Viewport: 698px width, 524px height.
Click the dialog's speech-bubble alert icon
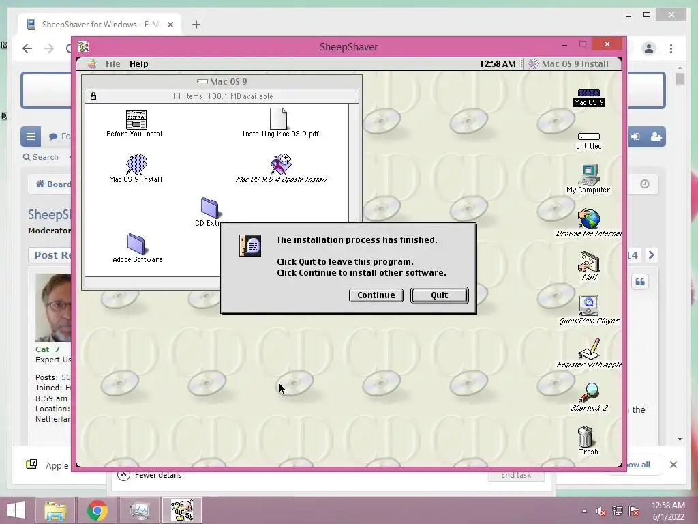(250, 246)
